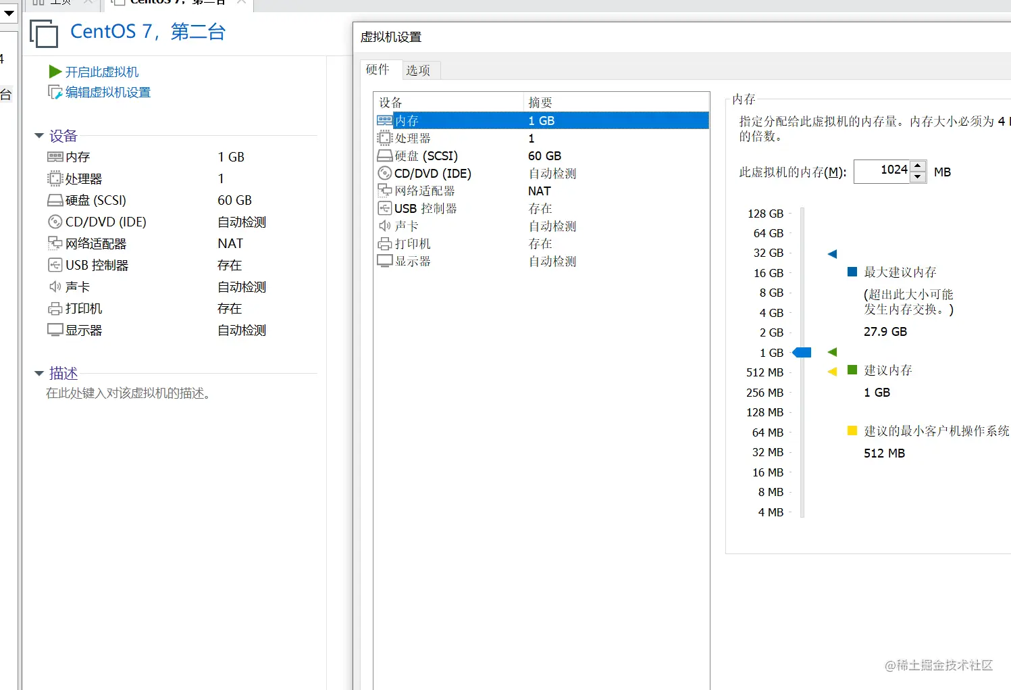Click the 16 GB label on the memory scale

769,273
